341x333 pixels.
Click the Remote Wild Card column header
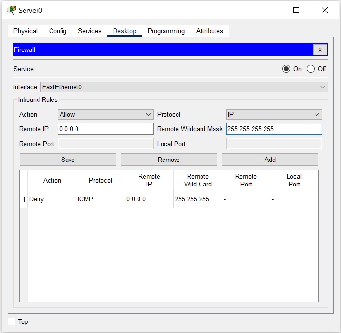point(198,180)
